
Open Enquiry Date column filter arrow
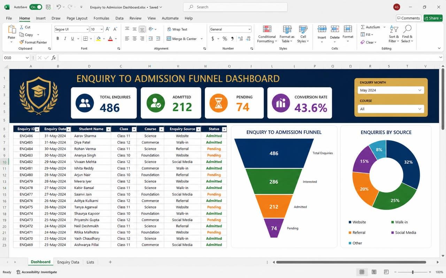(x=69, y=129)
